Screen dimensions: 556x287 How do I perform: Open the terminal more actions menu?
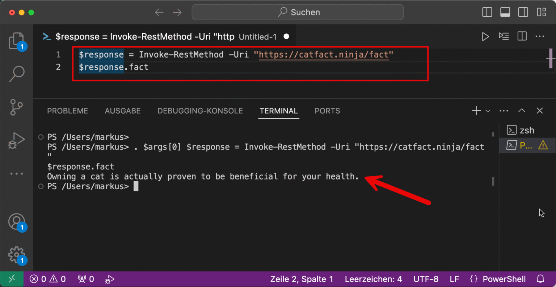(x=503, y=110)
